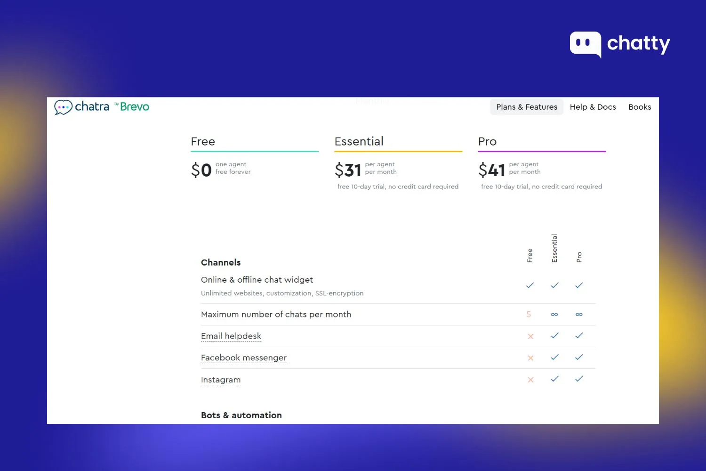The width and height of the screenshot is (706, 471).
Task: Click the rotated Essential column label
Action: (554, 248)
